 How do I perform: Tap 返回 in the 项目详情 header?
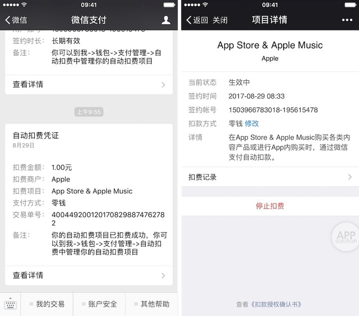point(197,20)
